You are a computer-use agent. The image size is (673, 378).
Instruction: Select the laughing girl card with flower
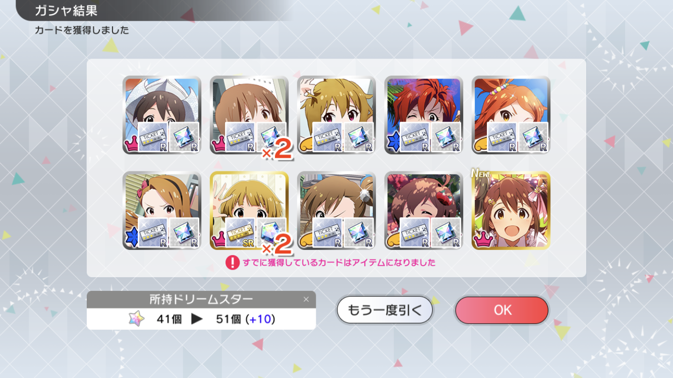[424, 210]
